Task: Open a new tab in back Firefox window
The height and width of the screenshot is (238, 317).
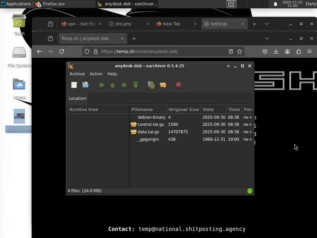Action: coord(254,24)
